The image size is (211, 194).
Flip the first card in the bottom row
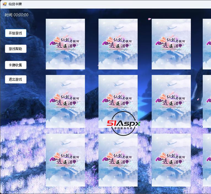(x=65, y=160)
